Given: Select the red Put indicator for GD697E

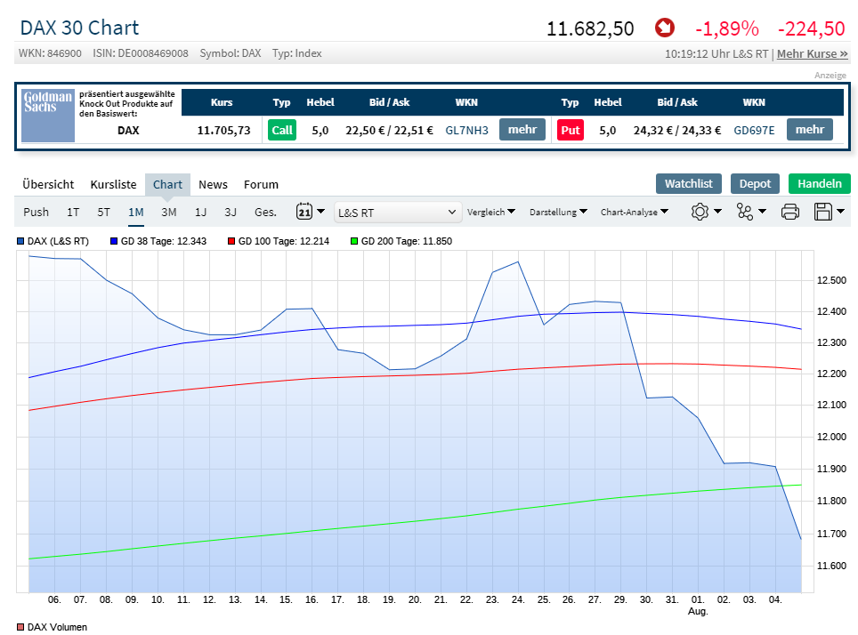Looking at the screenshot, I should pos(570,130).
